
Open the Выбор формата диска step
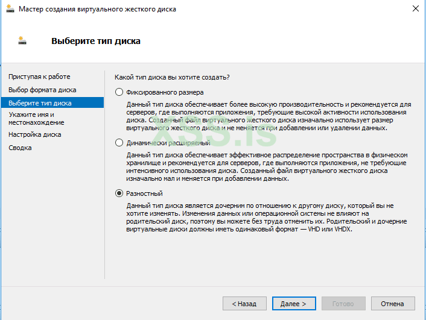[42, 90]
